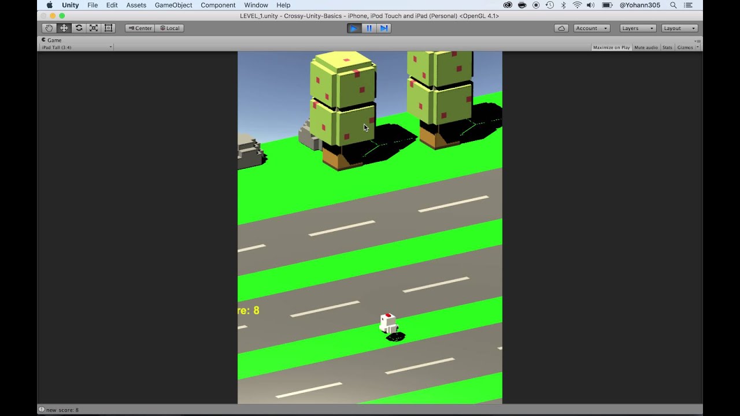Open Bluetooth status menu
Image resolution: width=740 pixels, height=416 pixels.
(x=564, y=5)
